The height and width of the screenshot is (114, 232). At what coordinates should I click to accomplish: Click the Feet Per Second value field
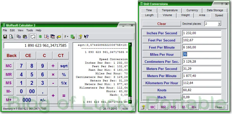pos(202,40)
